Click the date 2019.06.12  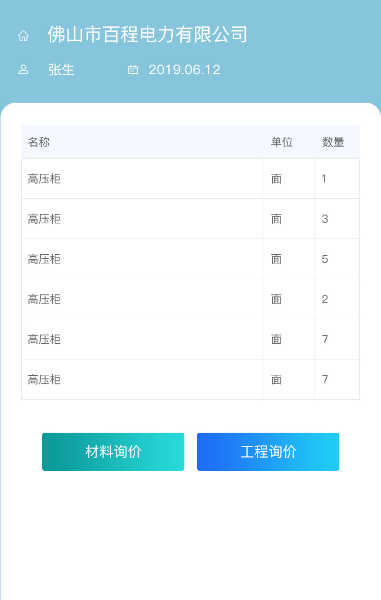point(184,70)
